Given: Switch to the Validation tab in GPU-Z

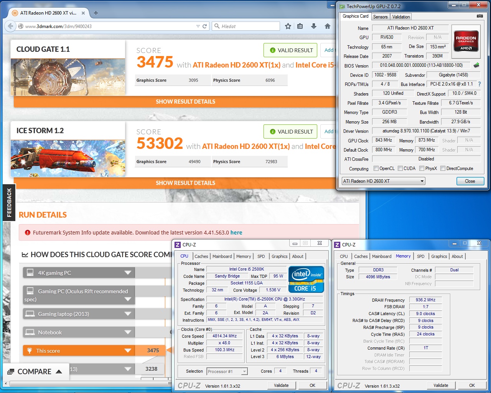Looking at the screenshot, I should click(x=401, y=17).
